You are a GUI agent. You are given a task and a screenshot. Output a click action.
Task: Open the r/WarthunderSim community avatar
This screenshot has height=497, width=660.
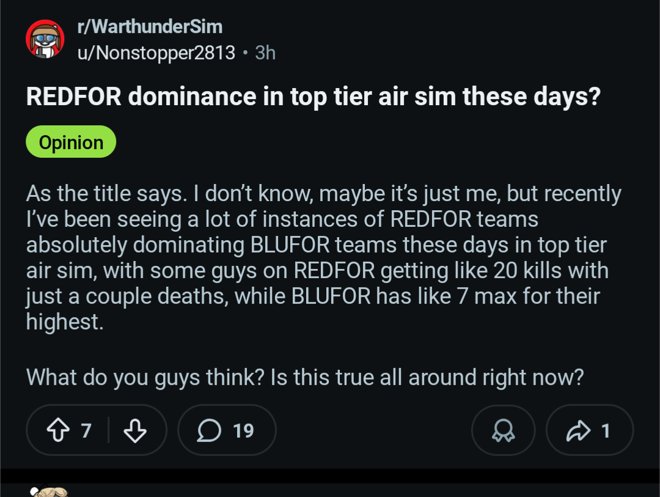click(45, 40)
